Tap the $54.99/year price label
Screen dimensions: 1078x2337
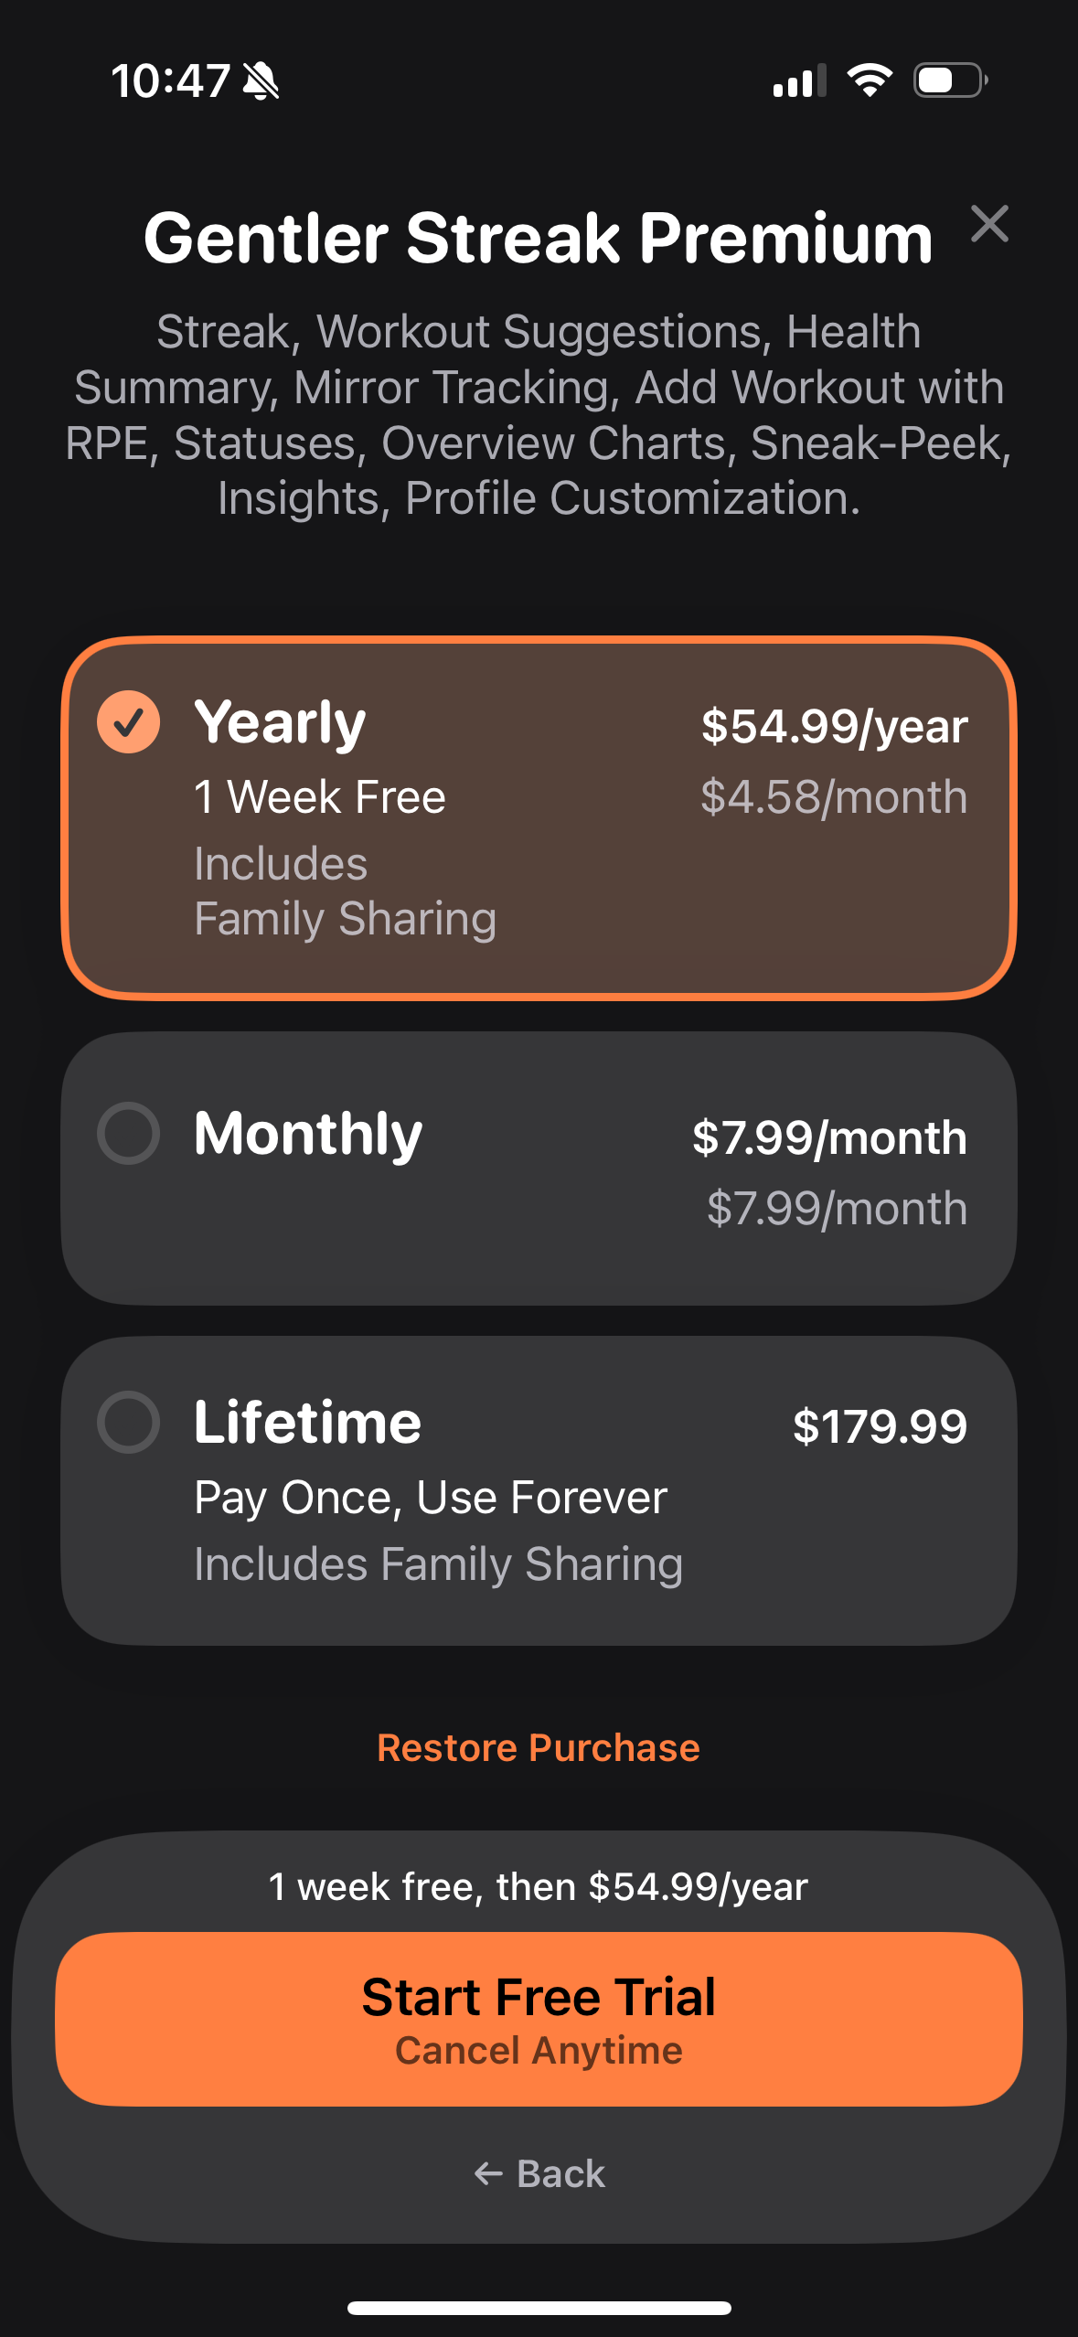(x=834, y=726)
